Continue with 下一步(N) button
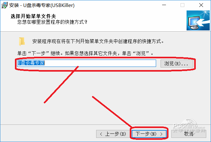 pyautogui.click(x=149, y=134)
